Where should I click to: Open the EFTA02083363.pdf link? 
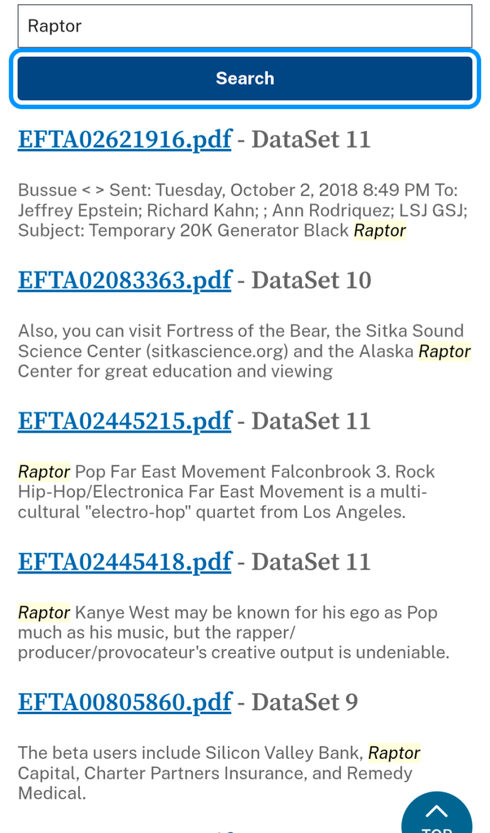125,280
